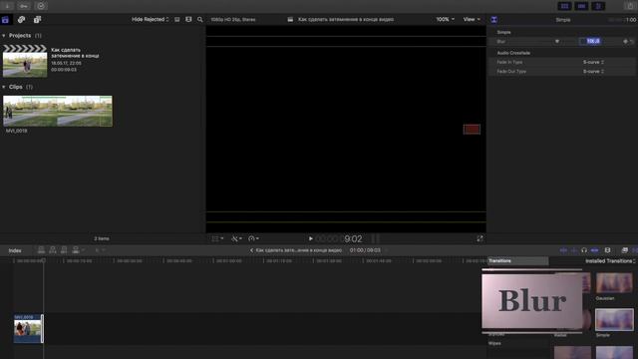Toggle snapping in timeline

point(594,250)
